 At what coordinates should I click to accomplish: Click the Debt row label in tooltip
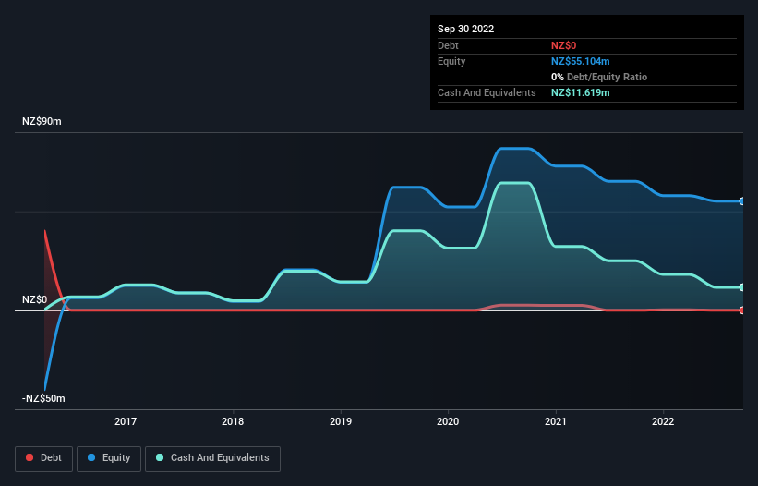pyautogui.click(x=448, y=45)
